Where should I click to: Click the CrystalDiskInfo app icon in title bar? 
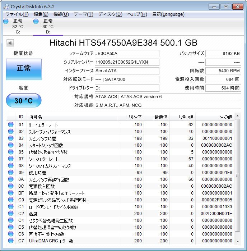click(6, 6)
